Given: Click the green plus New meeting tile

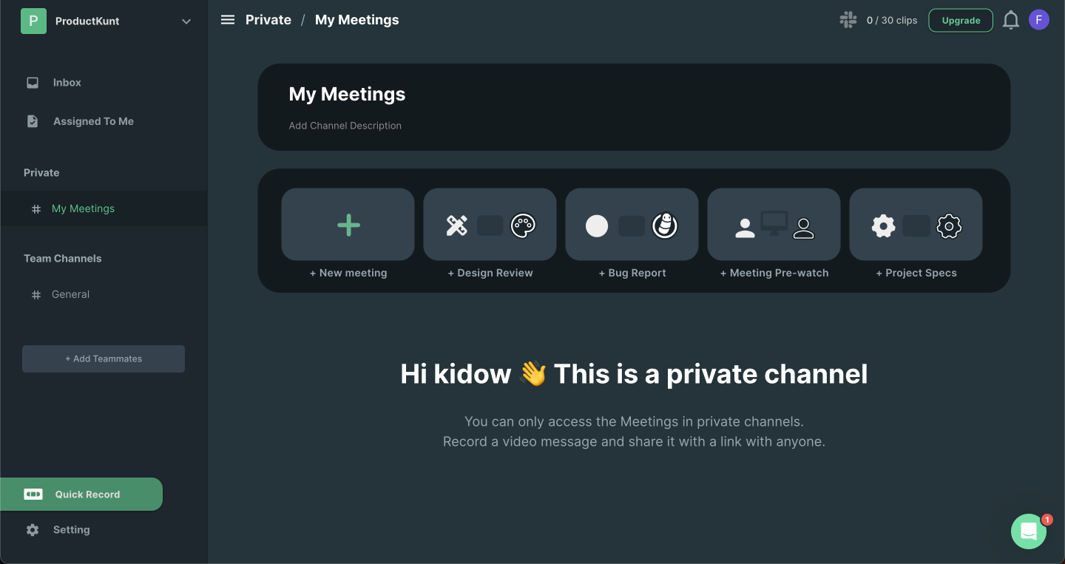Looking at the screenshot, I should point(348,225).
